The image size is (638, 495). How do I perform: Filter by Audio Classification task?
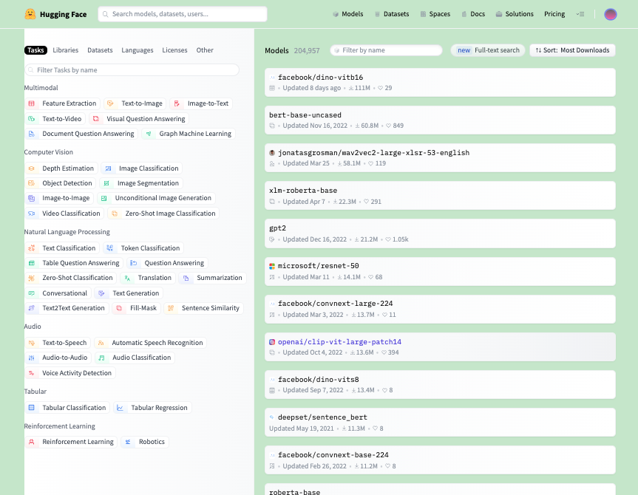click(x=135, y=358)
